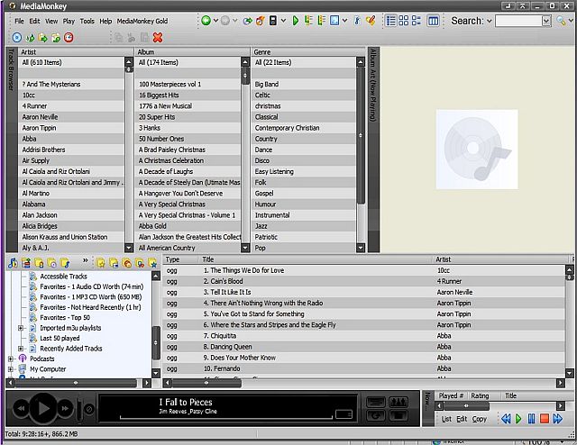Click the auto-tag paintbrush icon
577x445 pixels.
[x=371, y=21]
